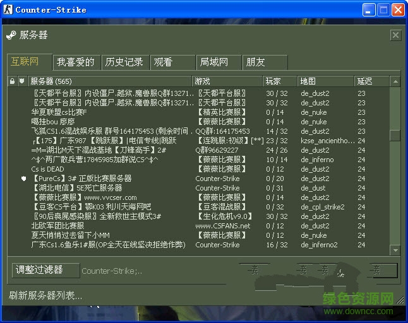Click the secure shield column header icon

22,81
